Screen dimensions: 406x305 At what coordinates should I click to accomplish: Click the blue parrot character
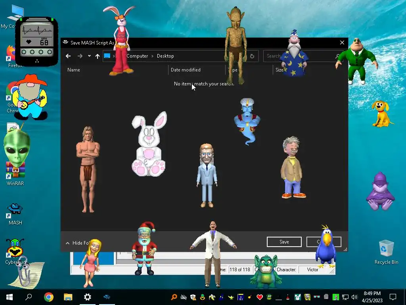coord(326,246)
